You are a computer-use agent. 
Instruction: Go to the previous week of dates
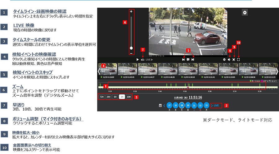pyautogui.click(x=164, y=106)
